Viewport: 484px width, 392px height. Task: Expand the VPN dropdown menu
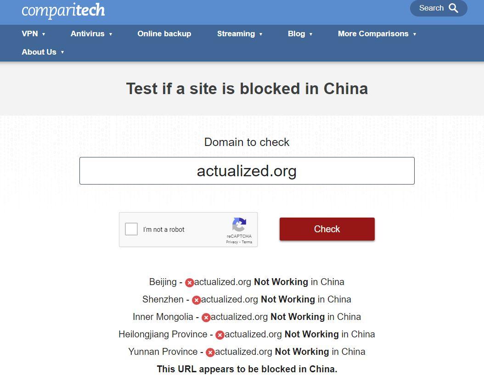coord(34,34)
